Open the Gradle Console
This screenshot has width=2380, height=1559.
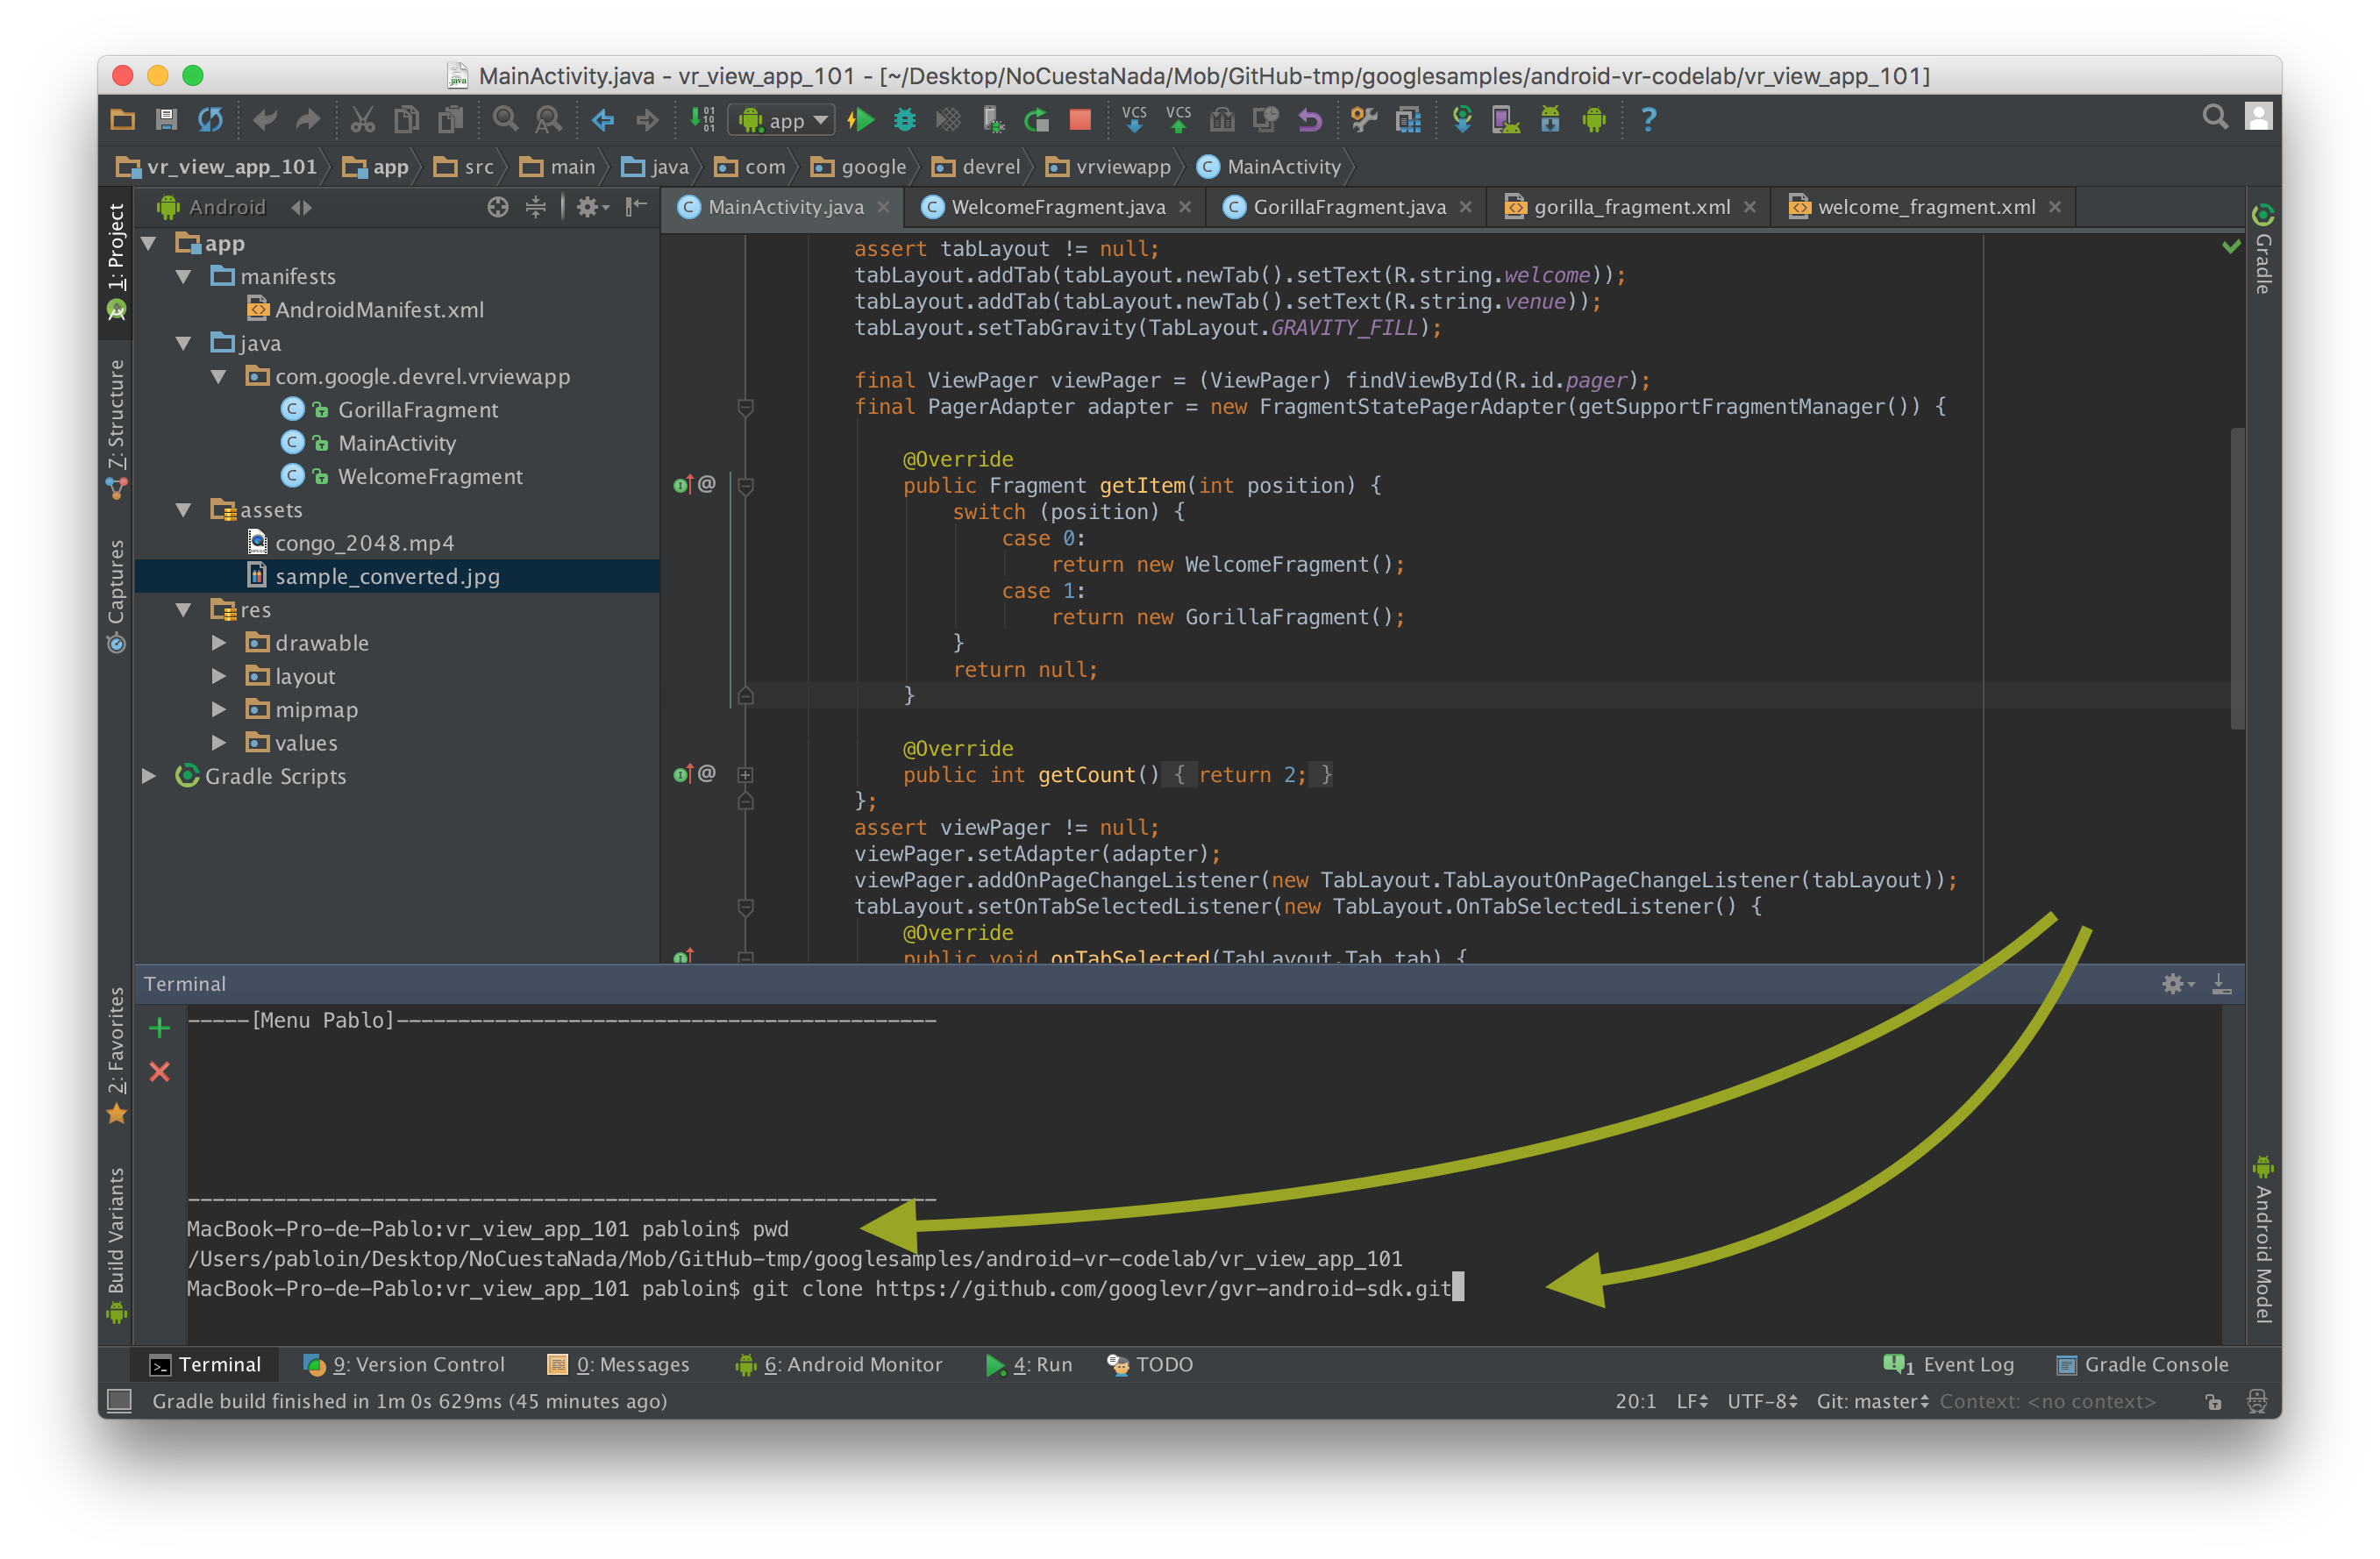[x=2142, y=1364]
